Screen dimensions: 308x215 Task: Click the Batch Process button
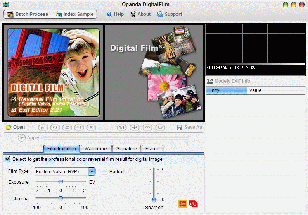pos(28,14)
